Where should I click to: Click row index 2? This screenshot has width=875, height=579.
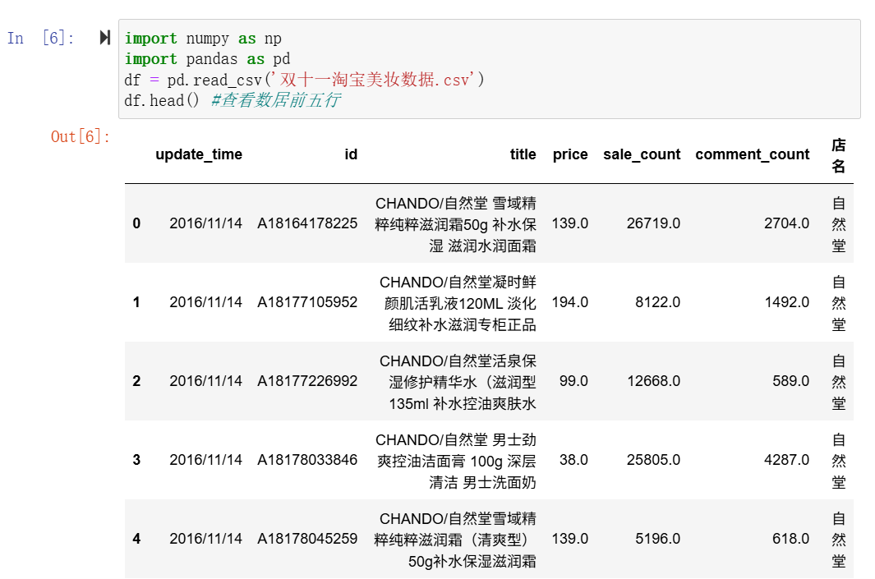click(136, 381)
